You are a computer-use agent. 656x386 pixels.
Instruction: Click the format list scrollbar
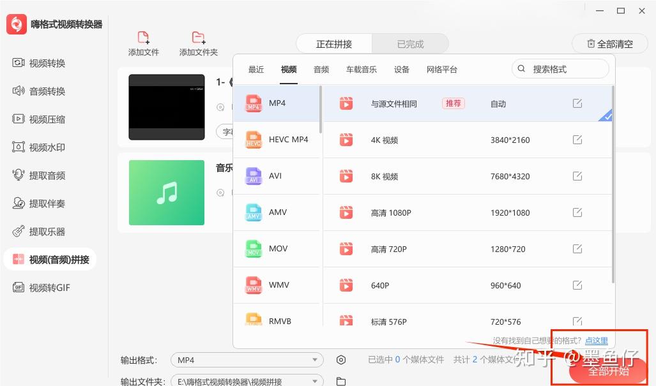(321, 110)
